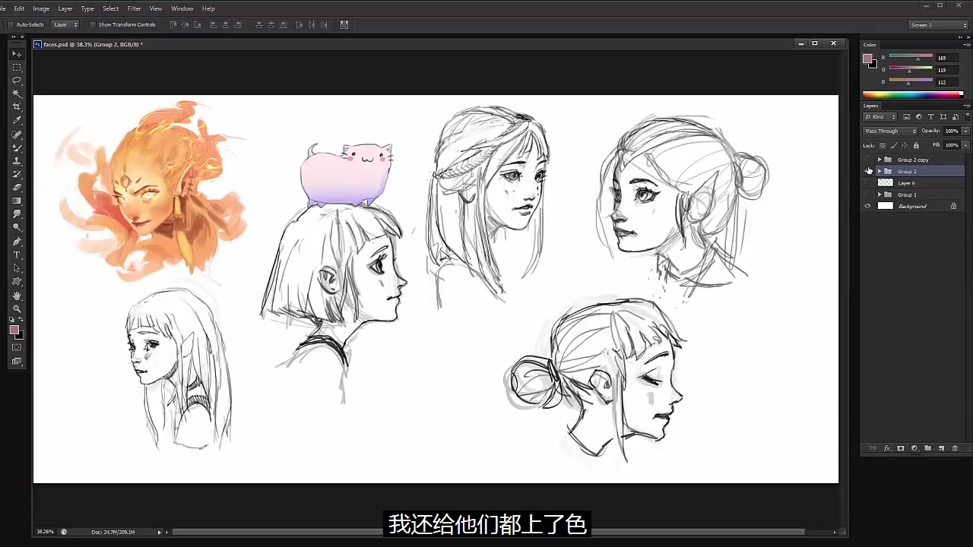The image size is (973, 547).
Task: Toggle Quick Mask mode in toolbar
Action: click(17, 347)
